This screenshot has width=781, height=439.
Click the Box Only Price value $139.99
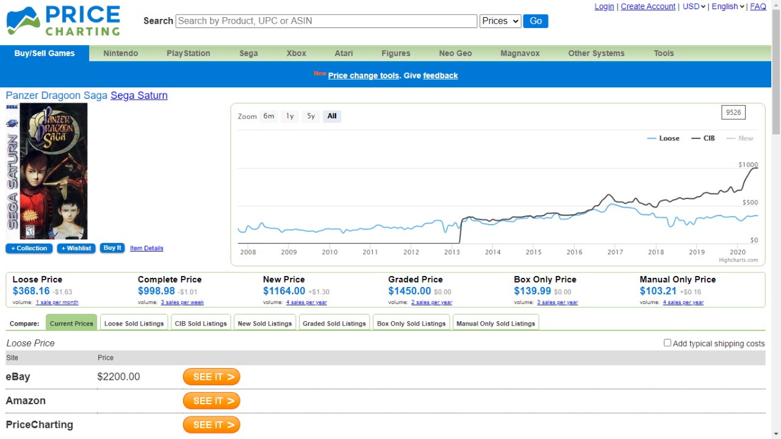click(533, 291)
